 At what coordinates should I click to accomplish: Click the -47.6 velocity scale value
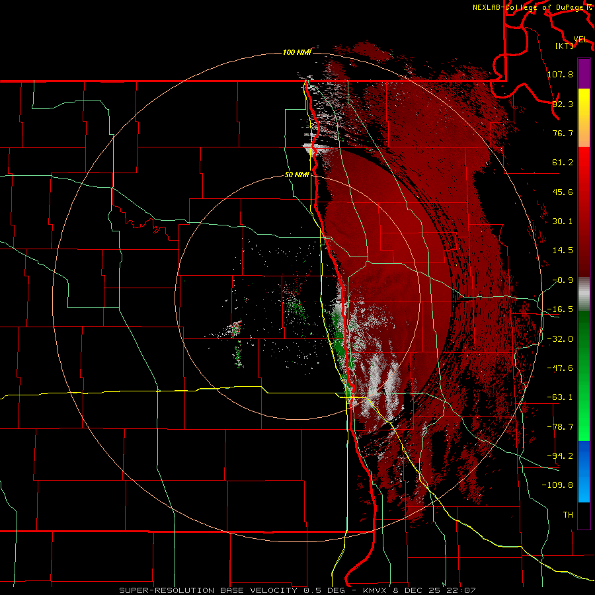tap(560, 368)
